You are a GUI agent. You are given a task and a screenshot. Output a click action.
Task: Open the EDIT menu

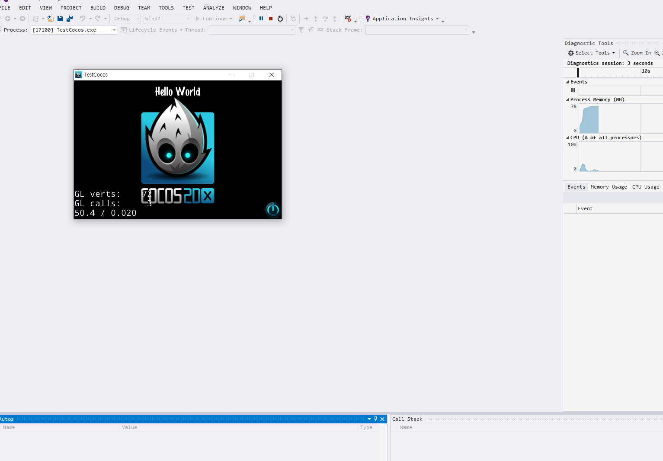point(25,8)
